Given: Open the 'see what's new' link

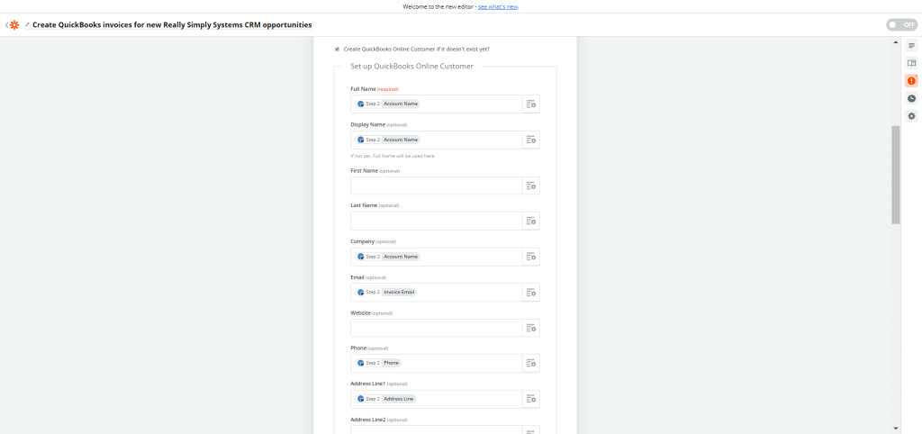Looking at the screenshot, I should tap(498, 7).
